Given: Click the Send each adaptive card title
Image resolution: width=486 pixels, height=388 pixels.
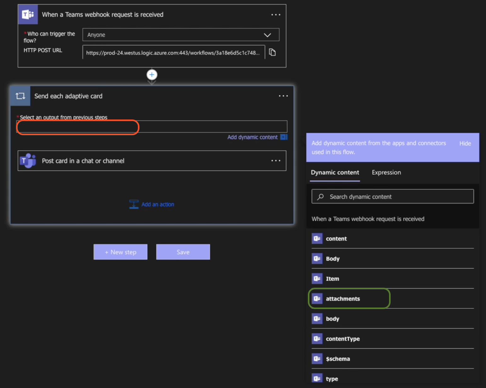Looking at the screenshot, I should 68,96.
